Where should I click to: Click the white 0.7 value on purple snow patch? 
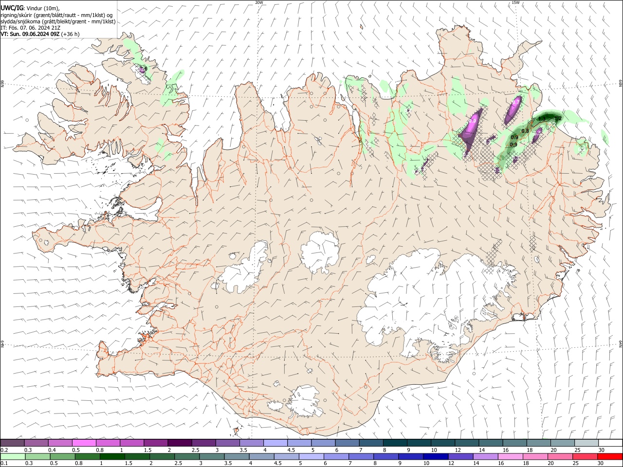pyautogui.click(x=516, y=103)
